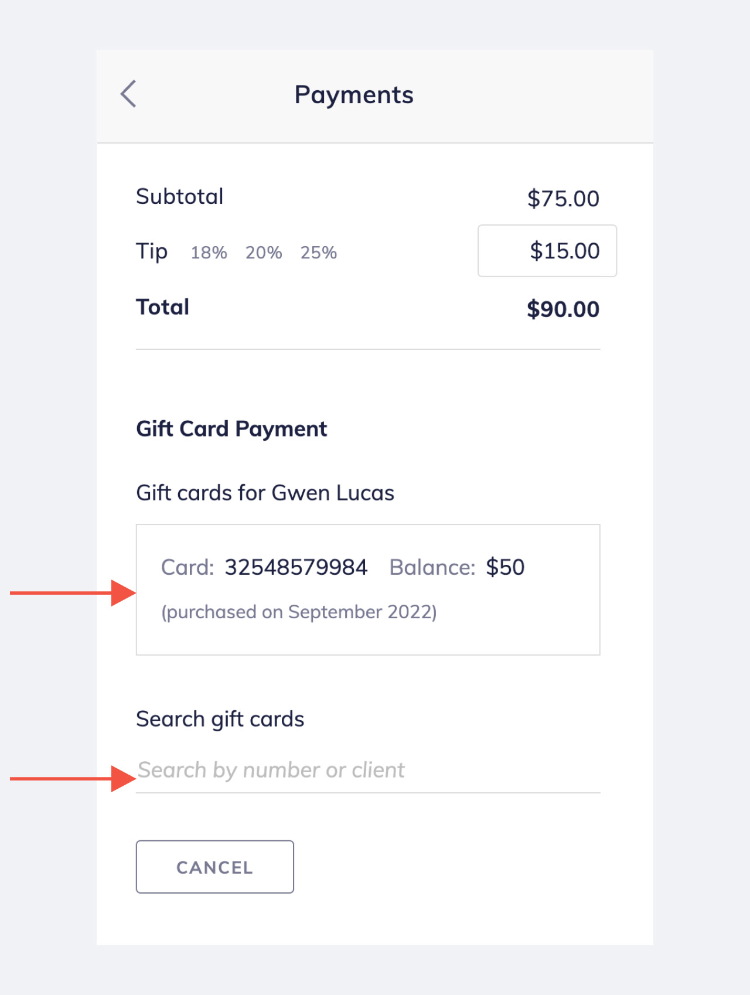Click the Payments screen title
The width and height of the screenshot is (750, 995).
pos(354,94)
